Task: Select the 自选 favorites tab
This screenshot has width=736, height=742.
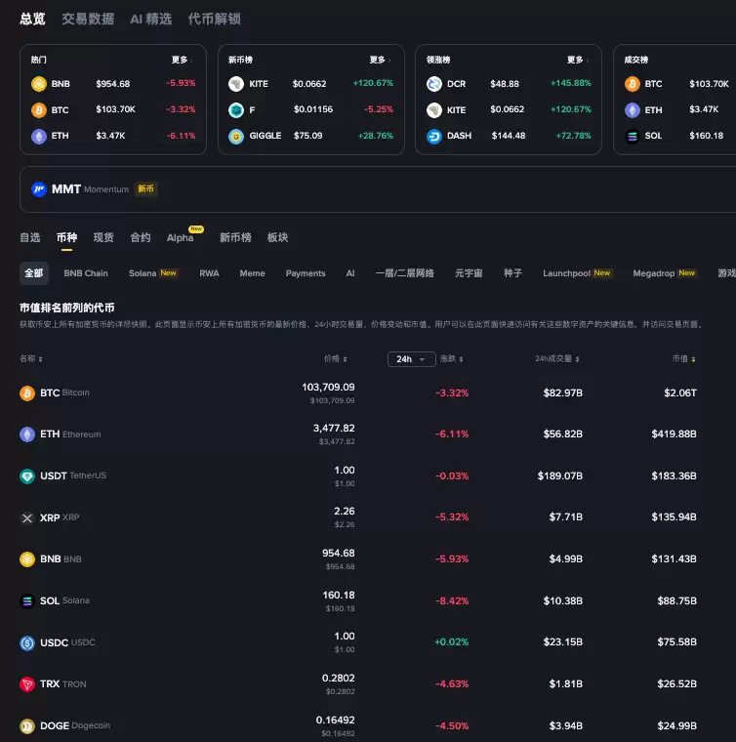Action: pyautogui.click(x=30, y=237)
